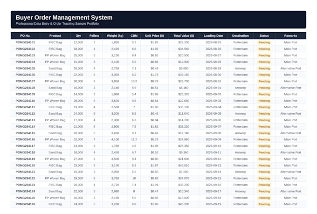317x214 pixels.
Task: Select PO number POMG264101
Action: click(25, 42)
